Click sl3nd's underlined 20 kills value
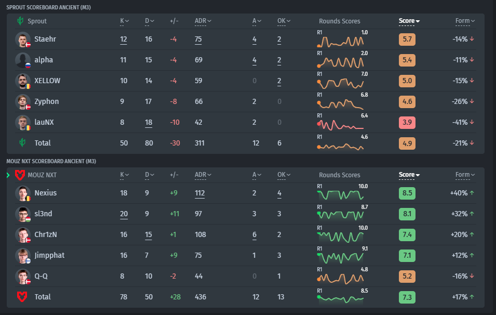 point(124,214)
